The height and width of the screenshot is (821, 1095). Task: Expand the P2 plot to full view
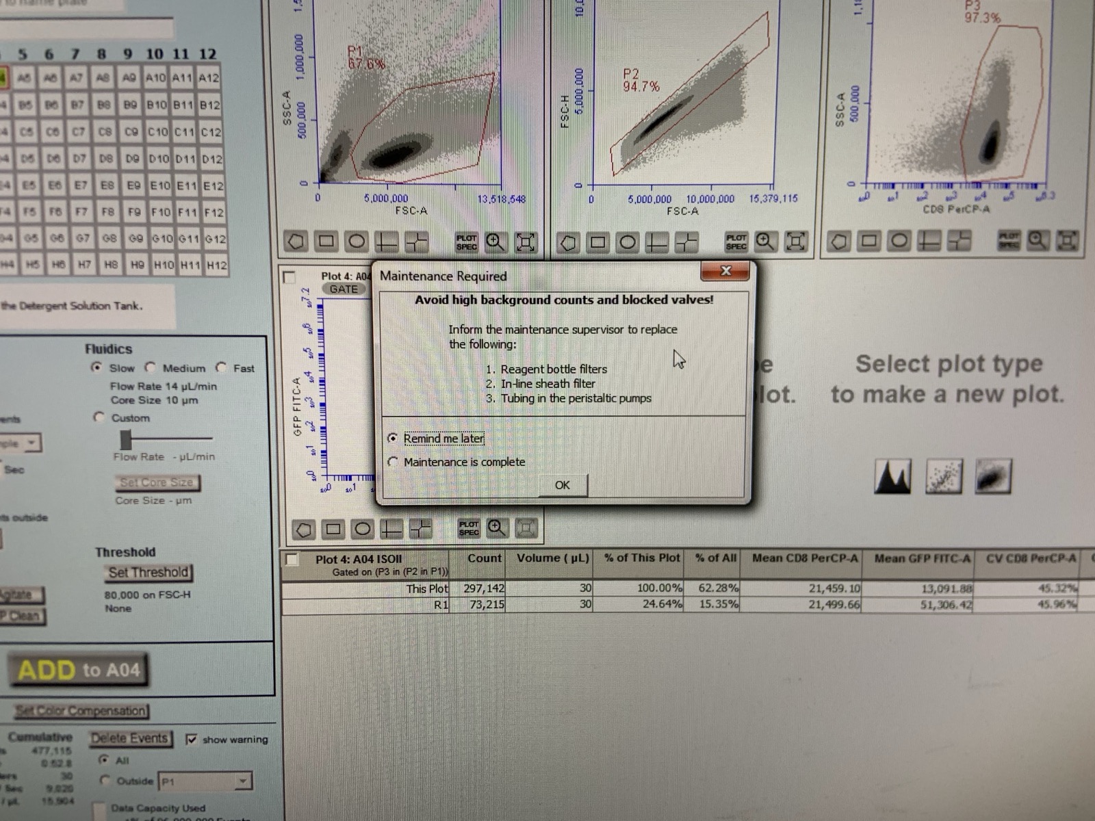795,241
